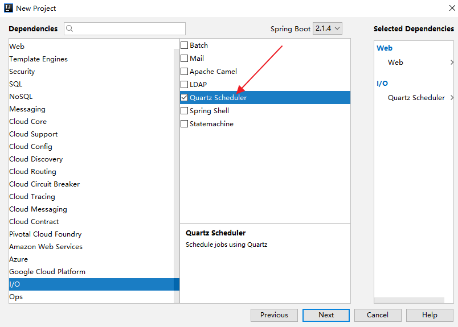Screen dimensions: 458x327
Task: Focus the Dependencies search field
Action: coord(125,28)
